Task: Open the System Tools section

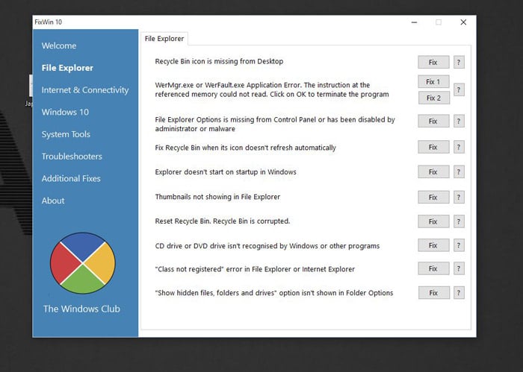Action: (x=66, y=134)
